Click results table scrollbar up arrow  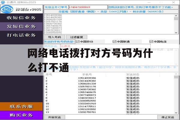pos(176,74)
